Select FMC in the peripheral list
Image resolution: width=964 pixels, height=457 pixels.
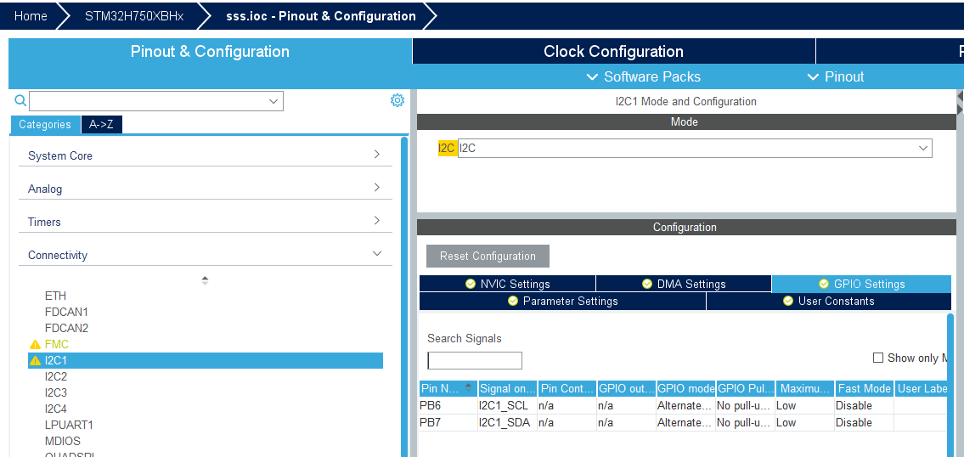point(57,344)
